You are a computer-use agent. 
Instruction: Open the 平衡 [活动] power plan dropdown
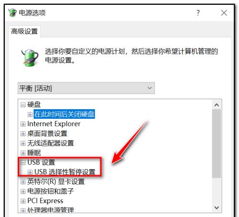click(86, 88)
